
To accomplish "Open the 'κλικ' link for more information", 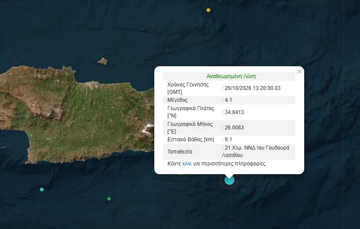I will pyautogui.click(x=187, y=164).
